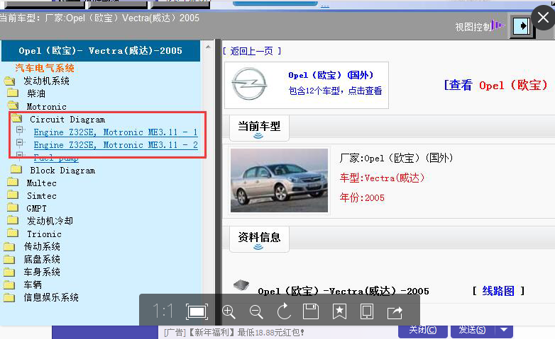Viewport: 555px width, 339px height.
Task: Expand the 传动系统 folder in tree
Action: [x=42, y=247]
